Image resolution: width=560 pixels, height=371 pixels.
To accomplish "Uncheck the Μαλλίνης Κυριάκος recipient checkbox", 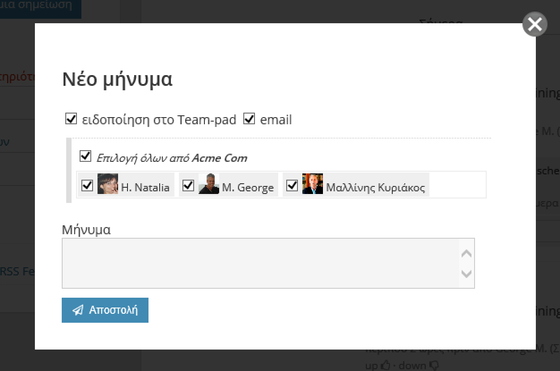I will pos(292,185).
